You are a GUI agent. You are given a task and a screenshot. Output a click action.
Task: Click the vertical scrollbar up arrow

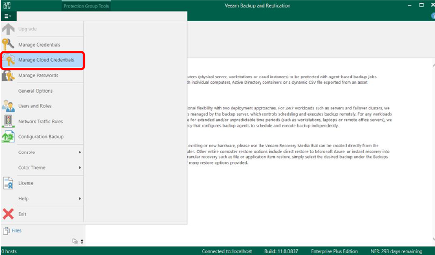(434, 65)
